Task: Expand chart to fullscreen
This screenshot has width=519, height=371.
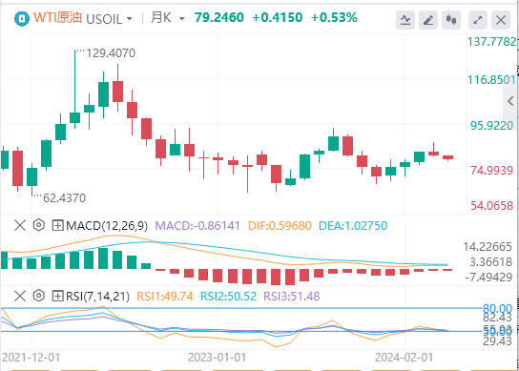Action: click(x=478, y=20)
